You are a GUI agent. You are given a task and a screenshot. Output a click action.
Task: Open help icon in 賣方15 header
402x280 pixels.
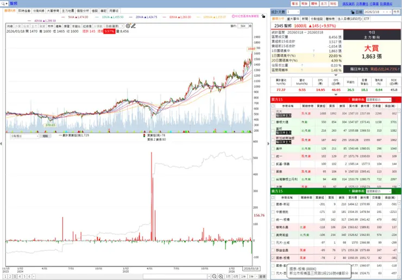(x=349, y=192)
